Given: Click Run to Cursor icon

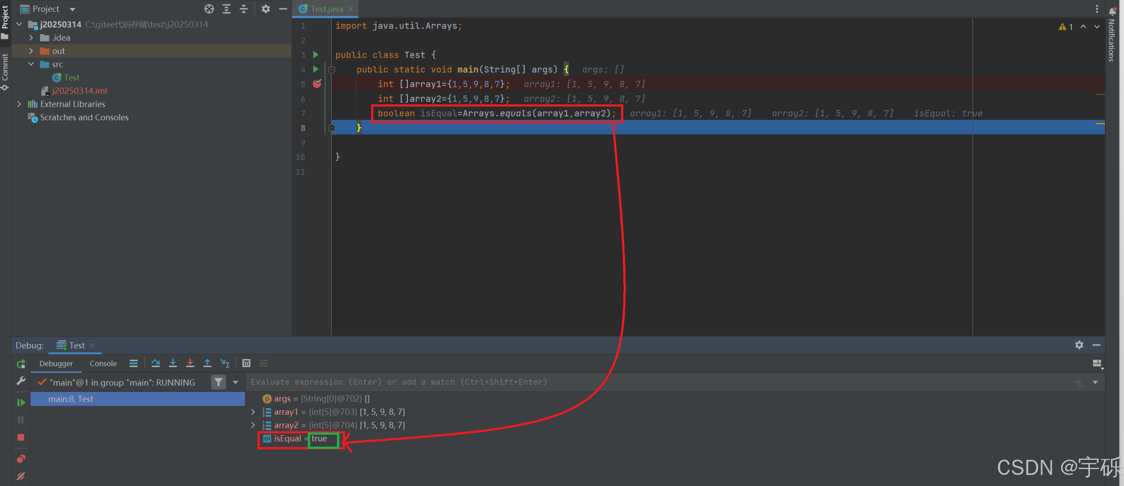Looking at the screenshot, I should tap(225, 363).
